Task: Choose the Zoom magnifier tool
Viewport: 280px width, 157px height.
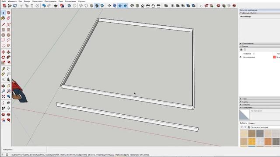Action: pyautogui.click(x=3, y=91)
